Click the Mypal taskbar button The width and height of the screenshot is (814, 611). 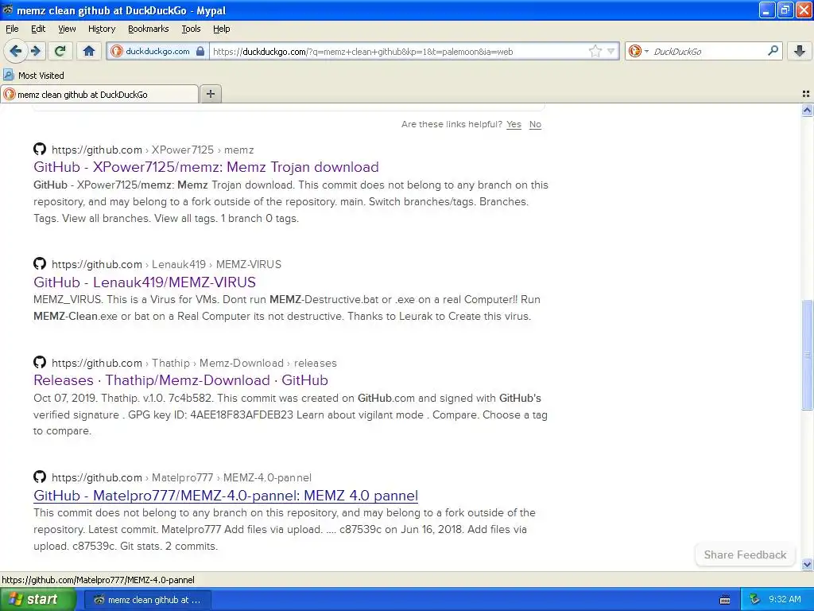point(147,600)
